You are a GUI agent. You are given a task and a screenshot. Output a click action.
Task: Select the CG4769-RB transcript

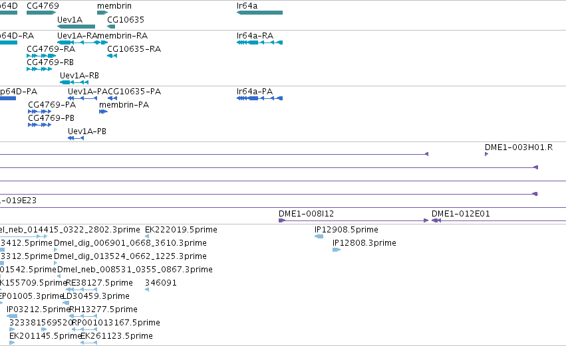(x=39, y=69)
